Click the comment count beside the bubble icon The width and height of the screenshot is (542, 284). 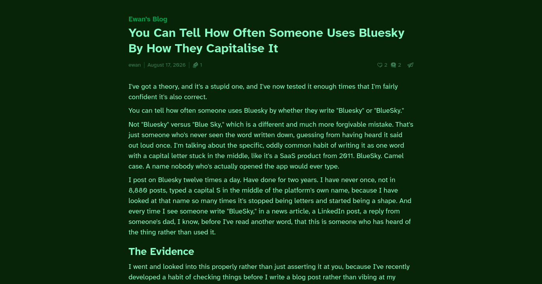[400, 65]
